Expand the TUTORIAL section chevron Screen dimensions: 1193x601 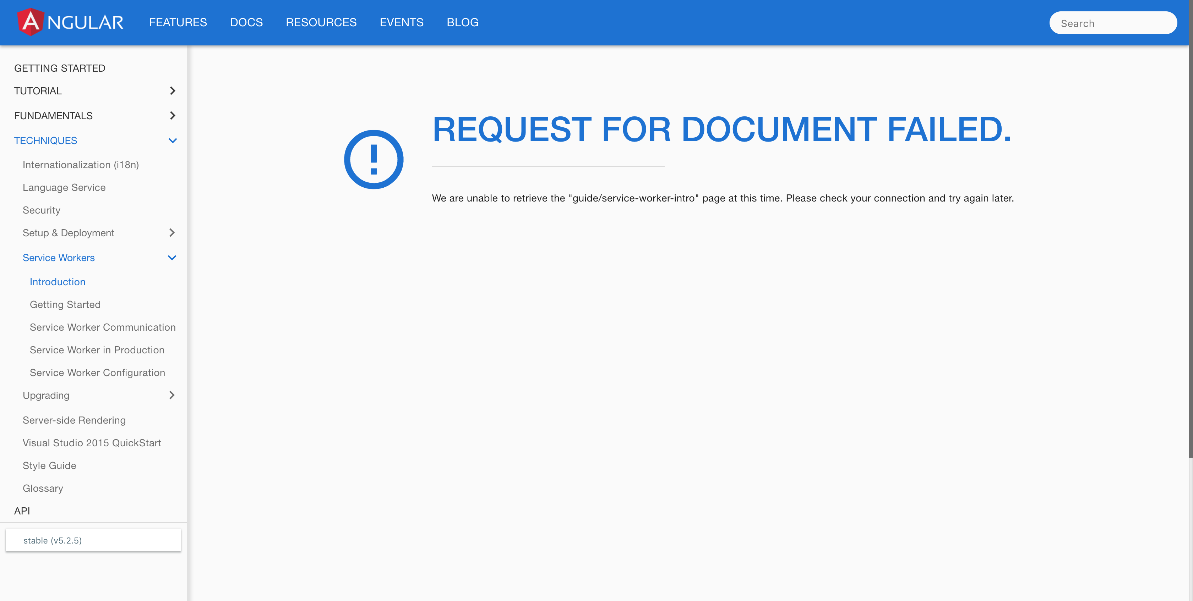172,91
